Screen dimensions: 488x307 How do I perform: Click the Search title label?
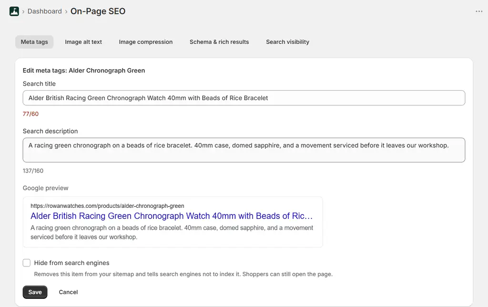pyautogui.click(x=39, y=84)
